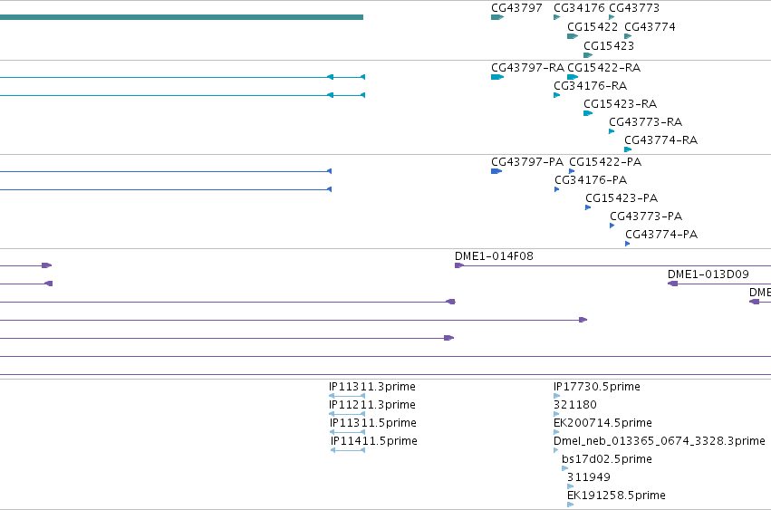Click the DME1-014F08 feature label
This screenshot has height=510, width=771.
[494, 256]
